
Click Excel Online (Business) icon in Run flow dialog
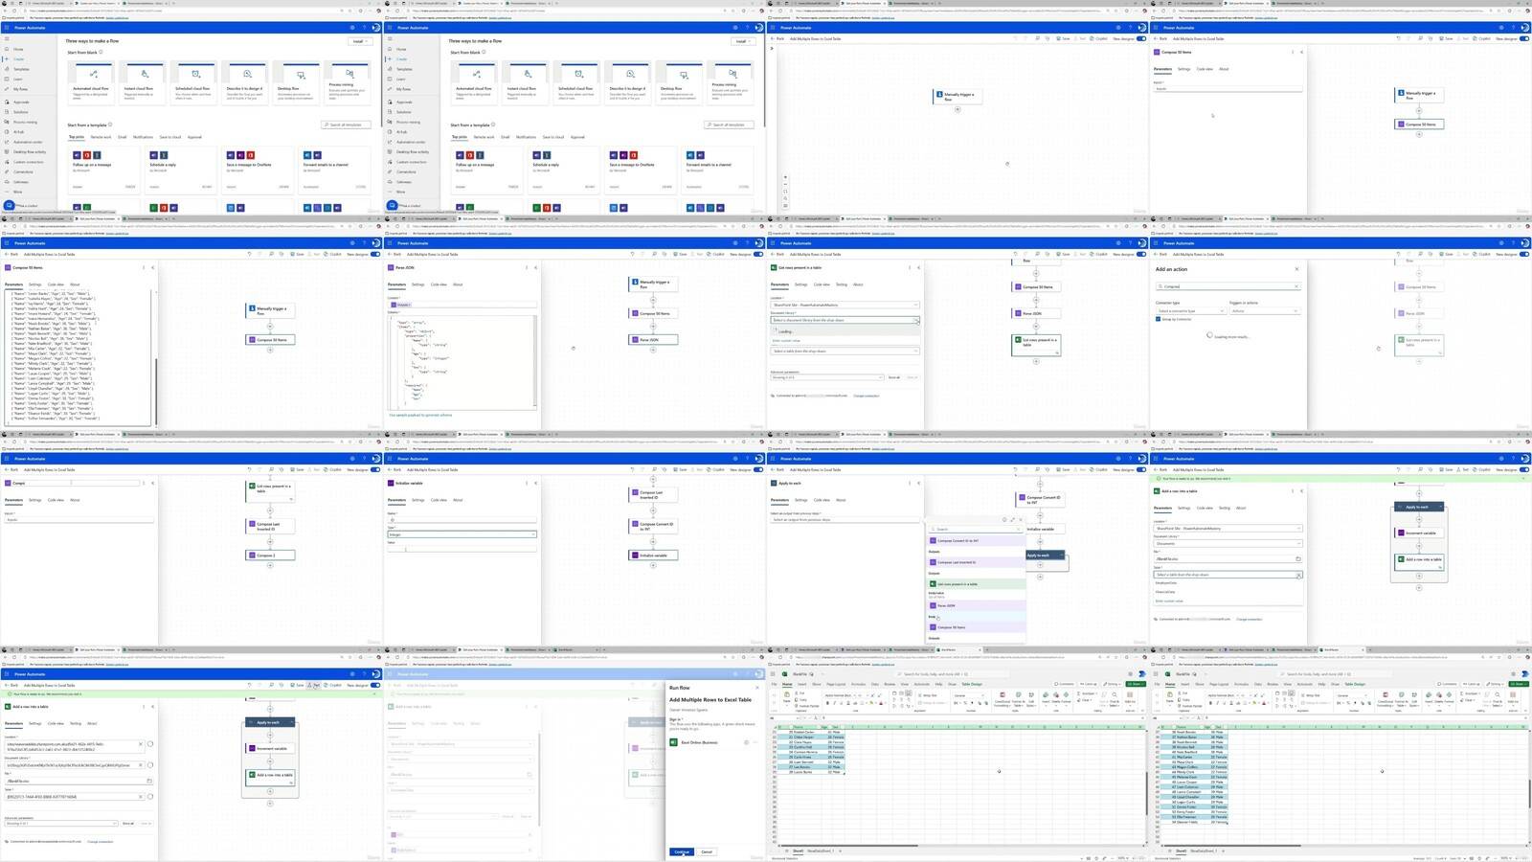[x=673, y=742]
